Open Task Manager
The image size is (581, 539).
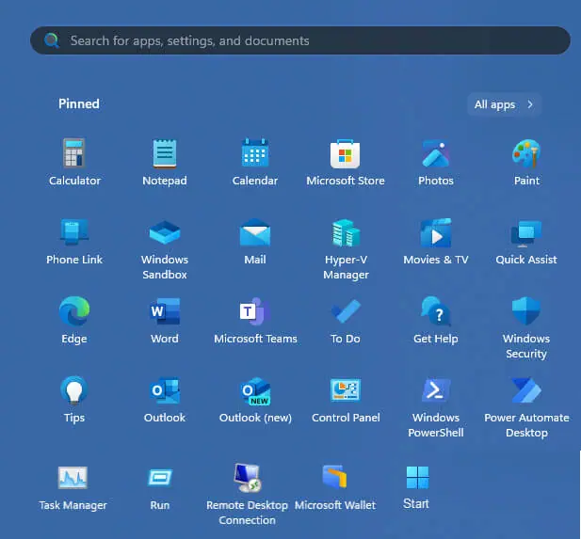click(x=73, y=487)
